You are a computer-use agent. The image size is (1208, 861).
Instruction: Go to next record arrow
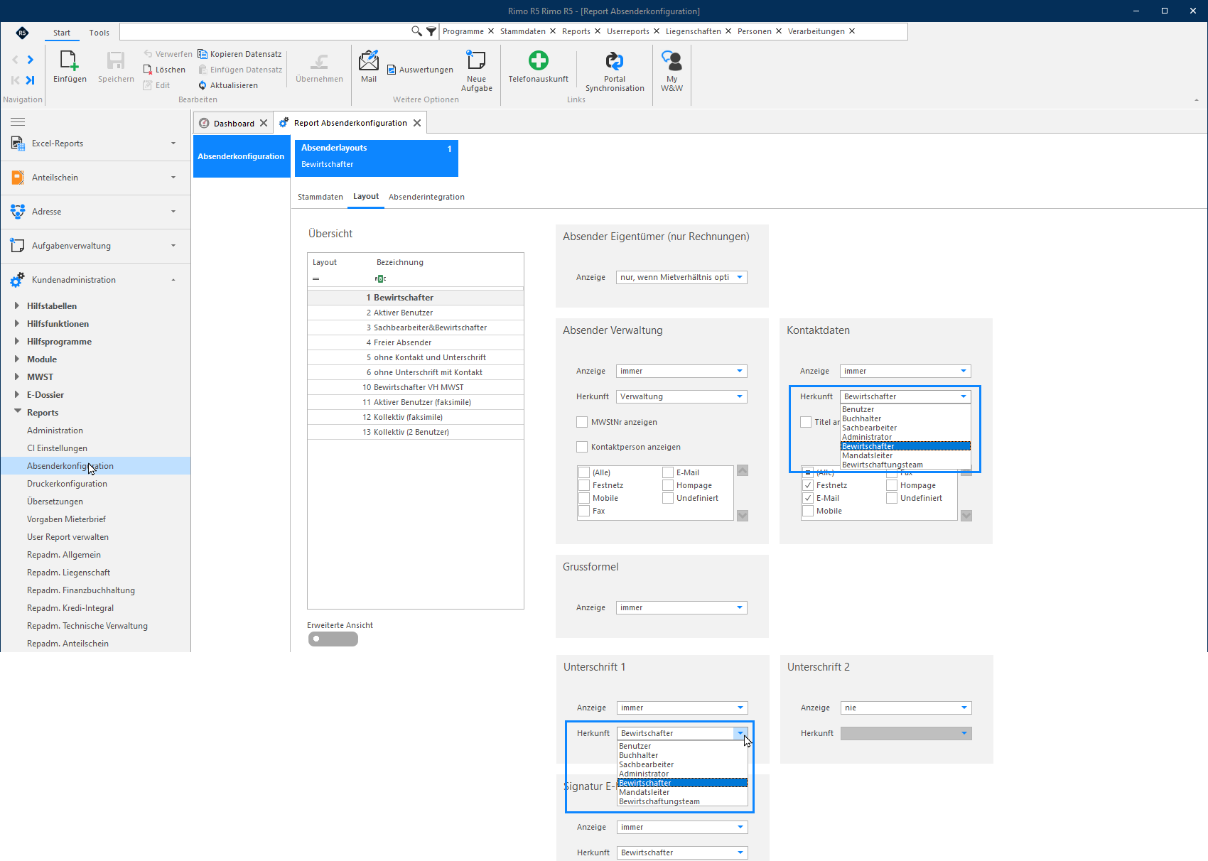[x=30, y=60]
